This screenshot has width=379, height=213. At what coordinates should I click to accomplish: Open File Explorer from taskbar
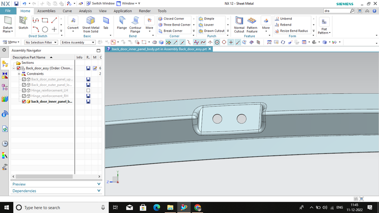[x=170, y=208]
